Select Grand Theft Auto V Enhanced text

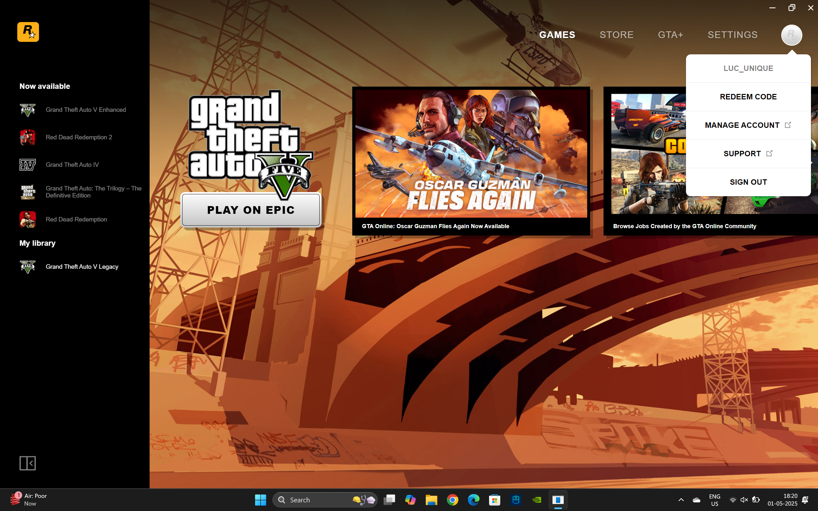(x=86, y=110)
